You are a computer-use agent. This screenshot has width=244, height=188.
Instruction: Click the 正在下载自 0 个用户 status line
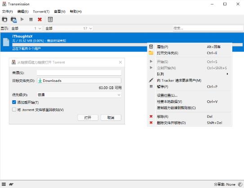click(27, 49)
